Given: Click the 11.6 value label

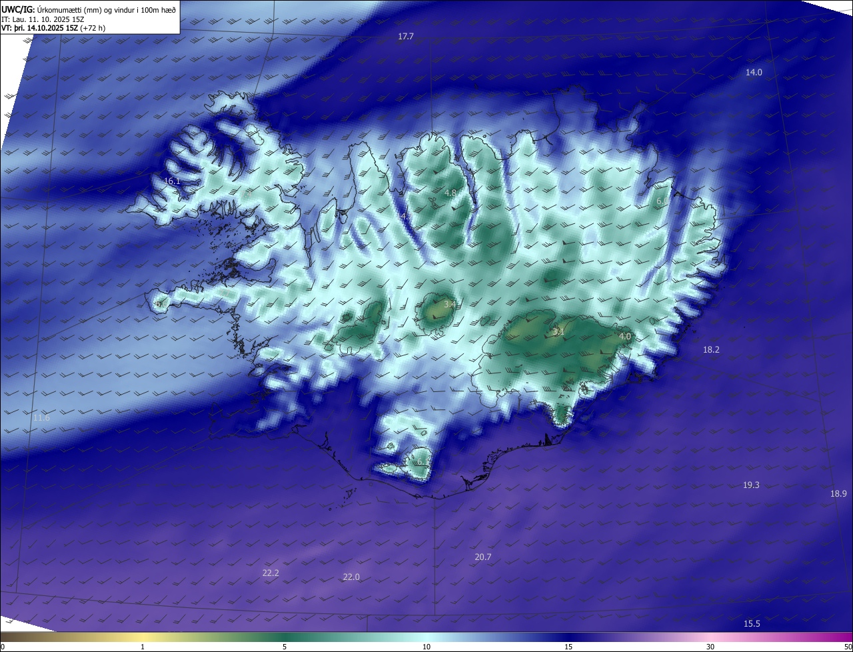Looking at the screenshot, I should pyautogui.click(x=41, y=418).
